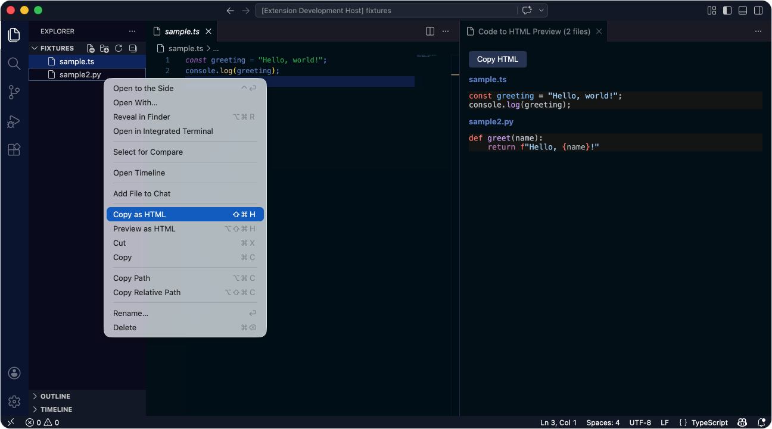Screen dimensions: 772x429
Task: Collapse all folders in Explorer
Action: click(x=133, y=48)
